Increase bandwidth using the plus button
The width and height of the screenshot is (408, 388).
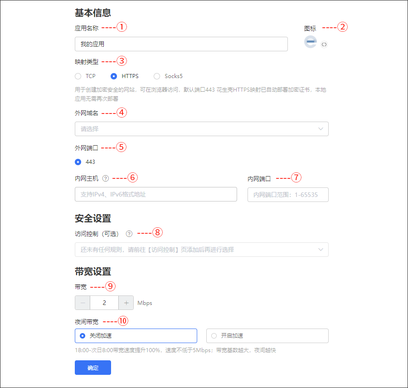tap(126, 302)
